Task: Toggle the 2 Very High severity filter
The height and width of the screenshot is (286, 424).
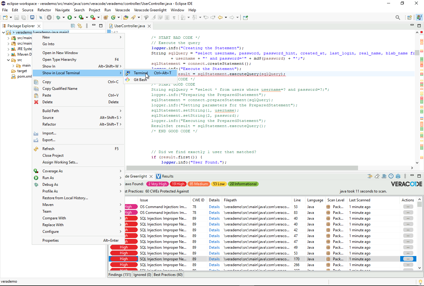Action: pyautogui.click(x=158, y=184)
